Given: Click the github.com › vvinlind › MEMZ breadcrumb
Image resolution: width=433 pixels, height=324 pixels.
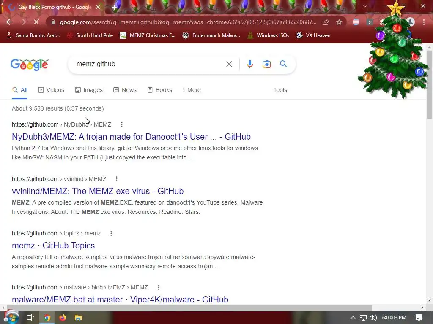Looking at the screenshot, I should 59,179.
